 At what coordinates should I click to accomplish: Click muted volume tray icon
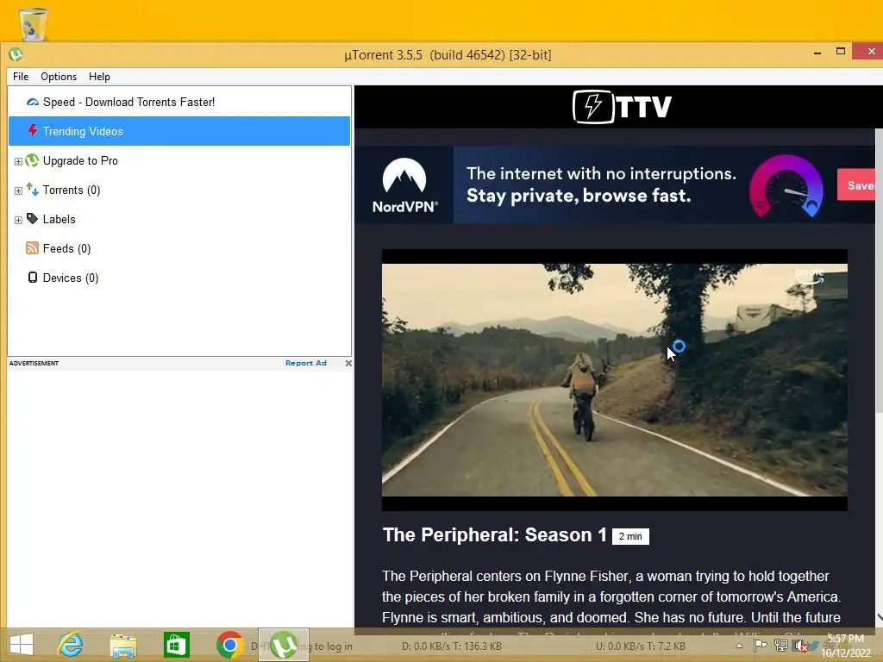(800, 646)
